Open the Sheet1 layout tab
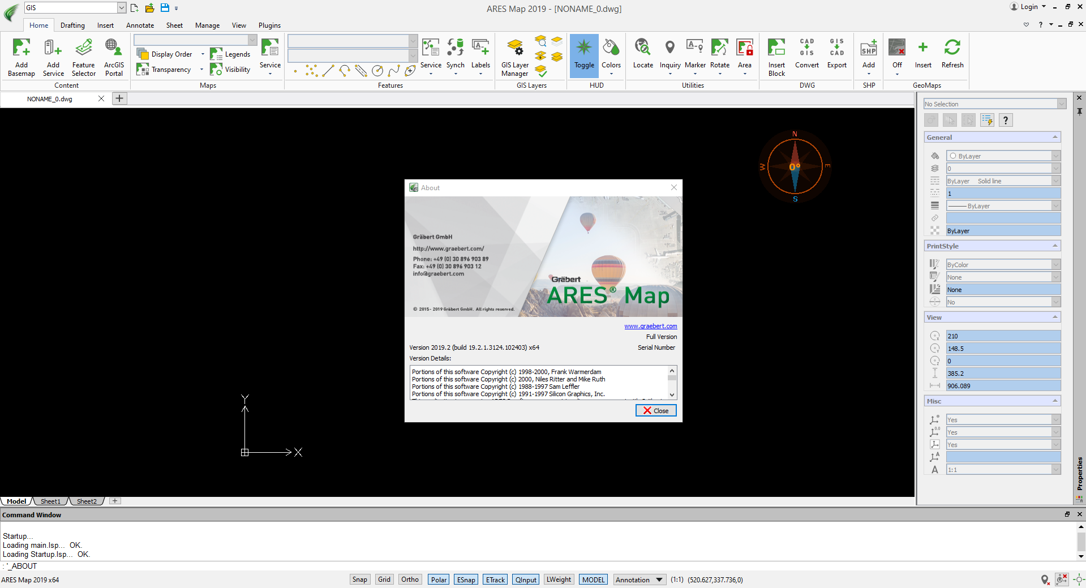Image resolution: width=1086 pixels, height=588 pixels. click(50, 501)
